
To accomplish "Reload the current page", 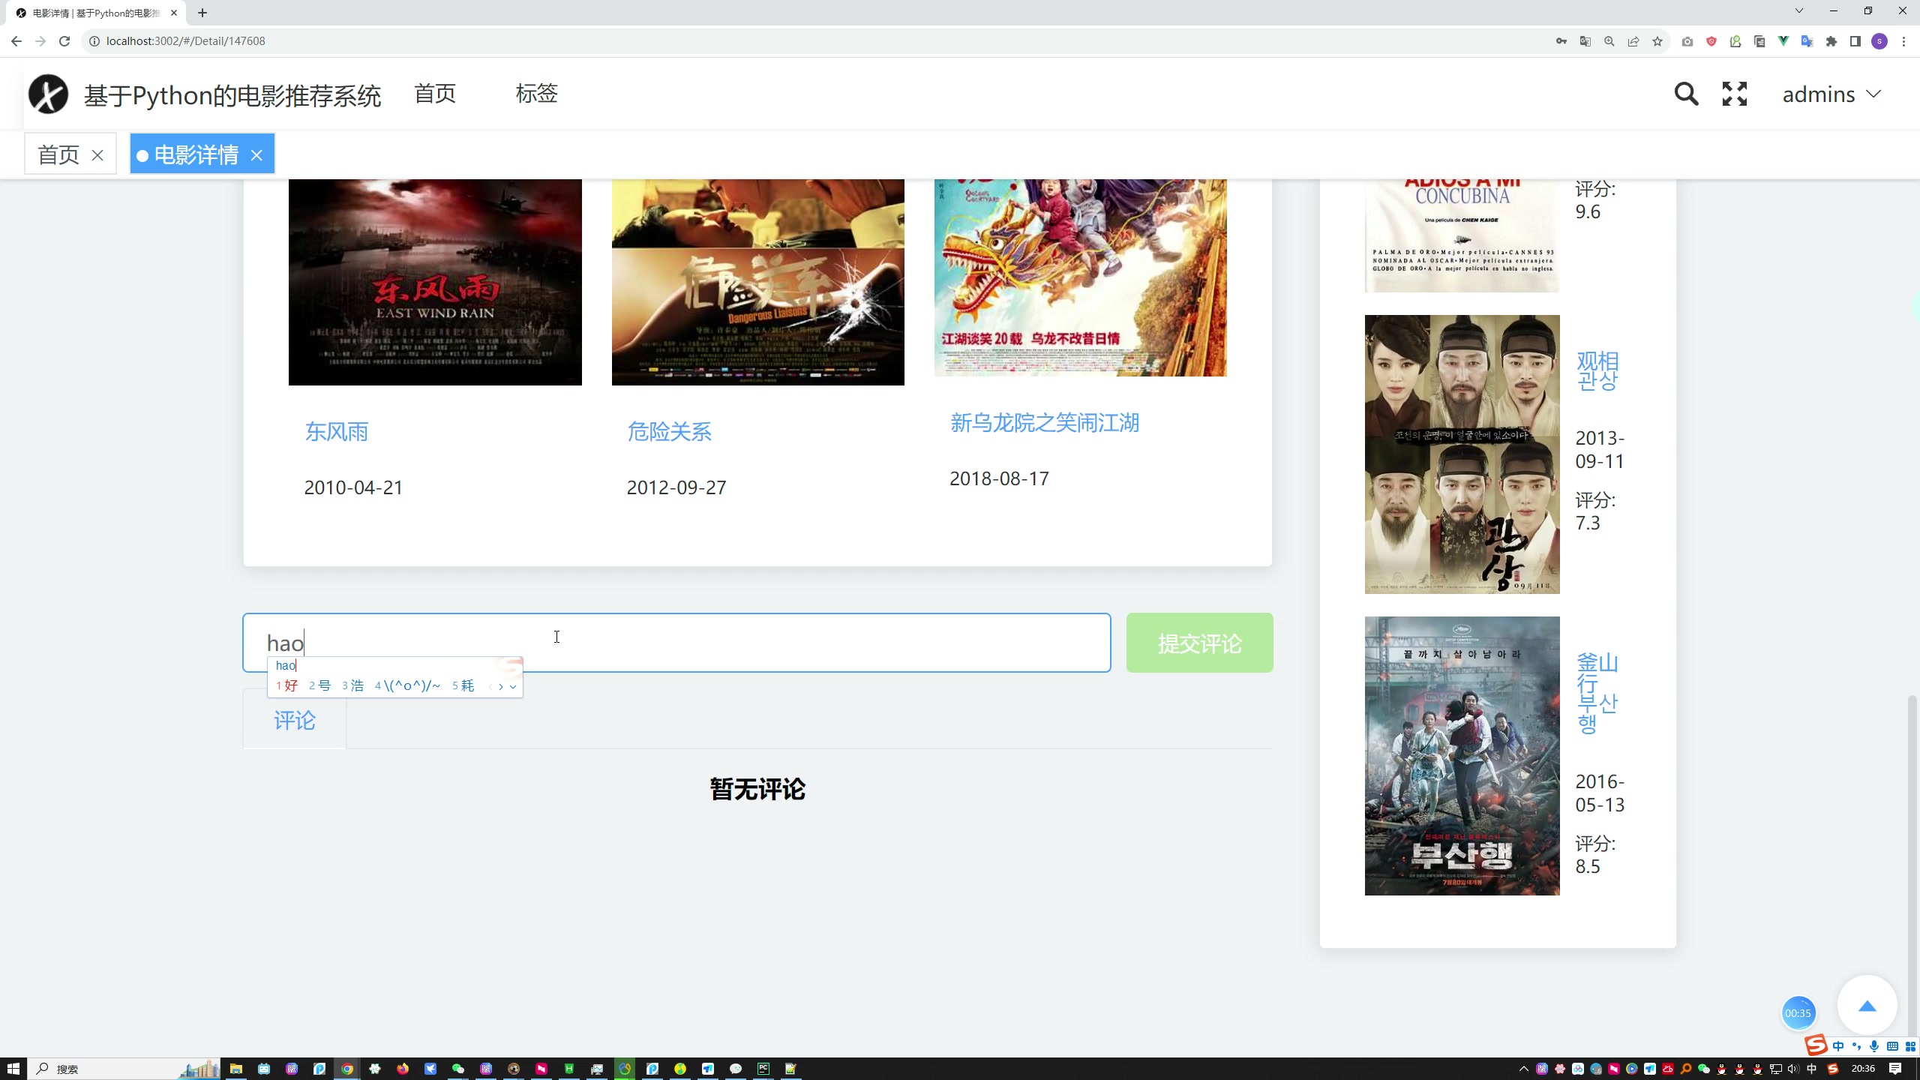I will click(x=64, y=41).
